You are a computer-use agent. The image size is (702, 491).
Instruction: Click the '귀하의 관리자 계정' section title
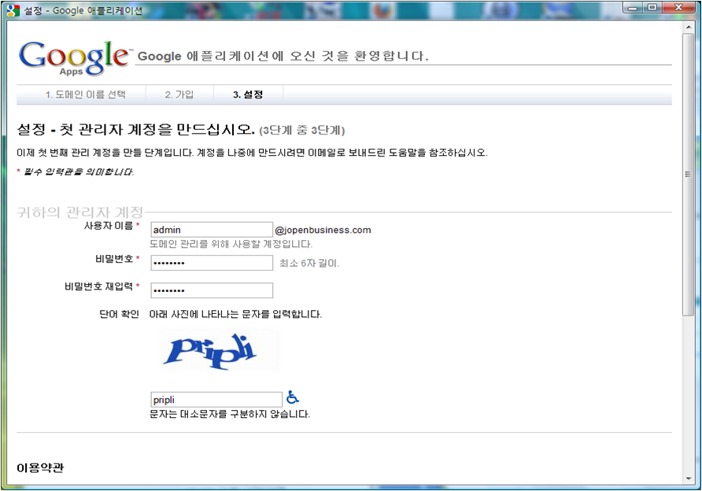tap(80, 212)
